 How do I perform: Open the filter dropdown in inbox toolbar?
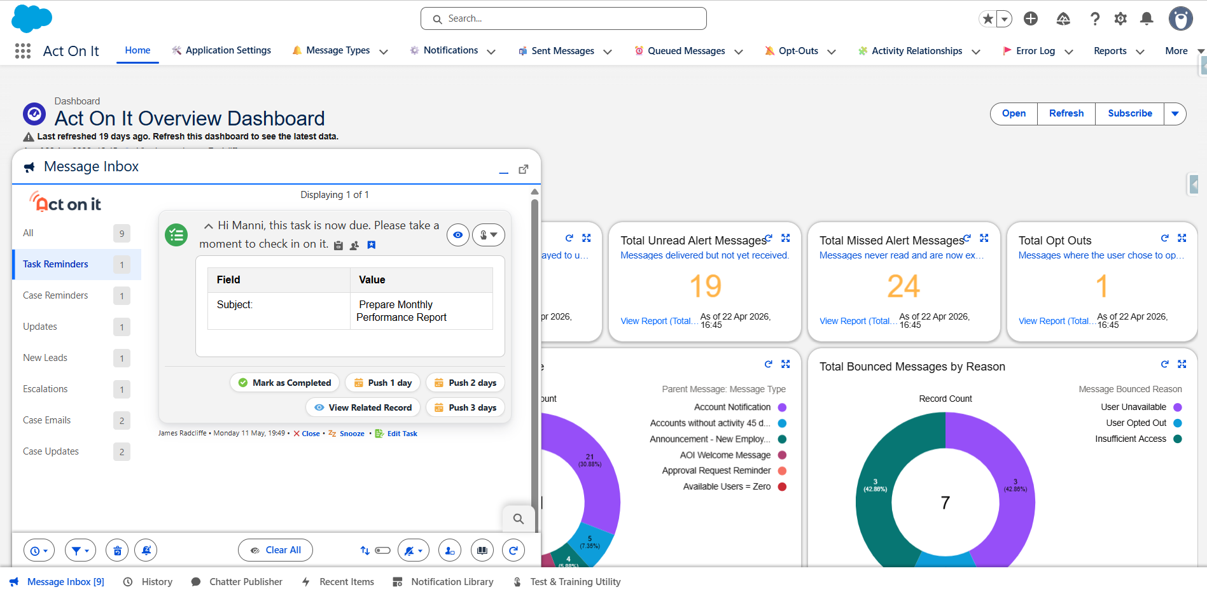coord(80,551)
